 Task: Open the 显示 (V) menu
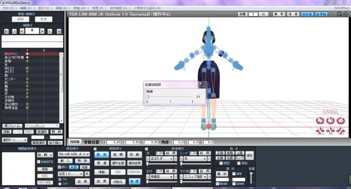tap(44, 8)
